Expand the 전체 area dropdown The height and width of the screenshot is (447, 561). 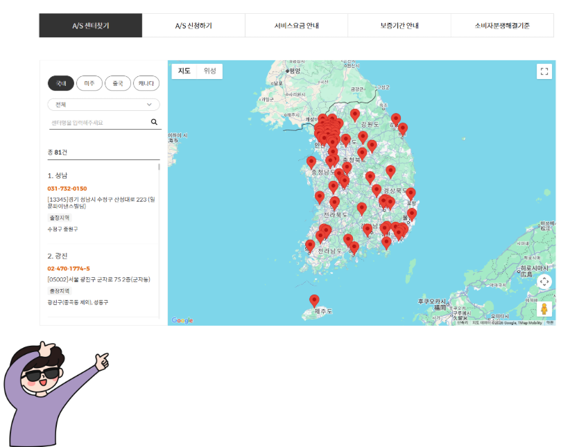tap(104, 105)
